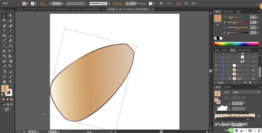
Task: Open the stroke color dropdown arrow
Action: pos(36,3)
